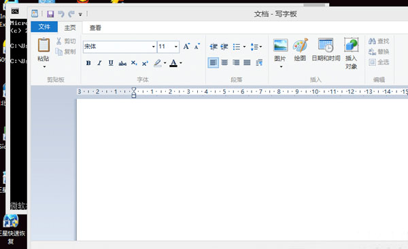
Task: Open the paragraph settings dialog icon
Action: (x=259, y=62)
